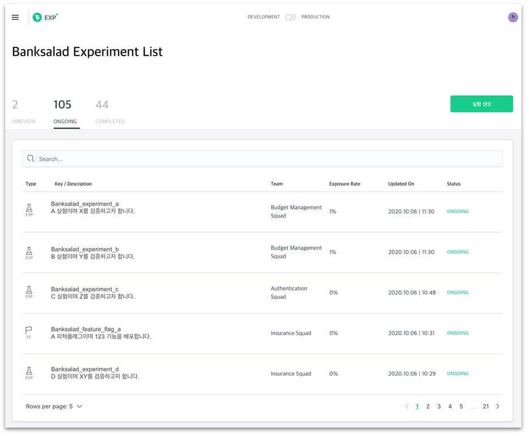Open the hamburger navigation menu
The height and width of the screenshot is (435, 528).
[15, 18]
